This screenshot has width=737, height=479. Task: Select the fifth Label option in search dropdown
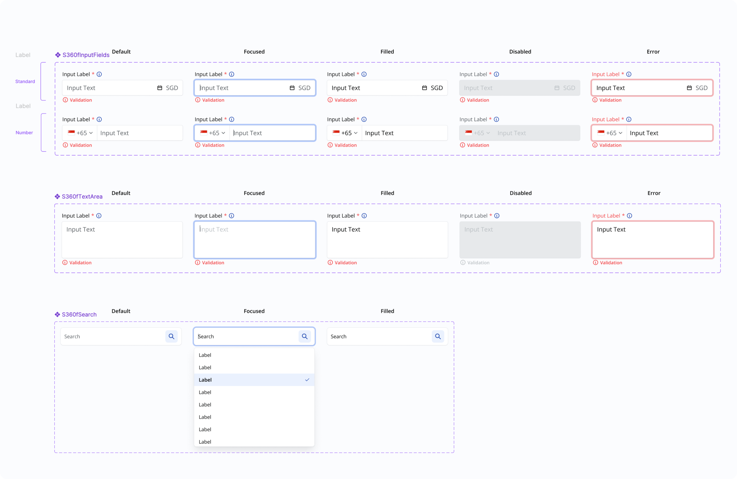tap(254, 405)
